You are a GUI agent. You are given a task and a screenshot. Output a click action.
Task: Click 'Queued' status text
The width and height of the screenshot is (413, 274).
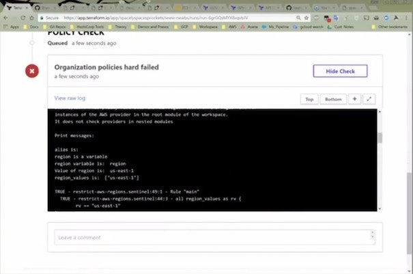click(57, 43)
